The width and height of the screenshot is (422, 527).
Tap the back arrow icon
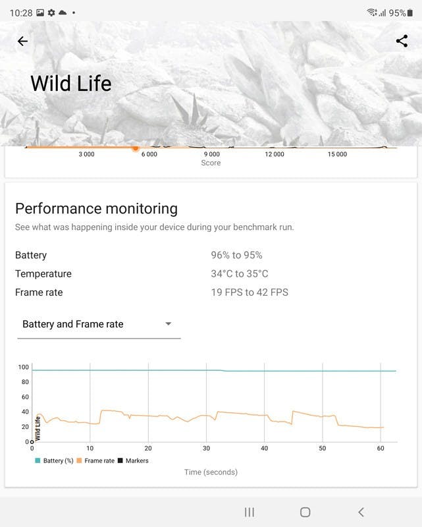coord(22,41)
